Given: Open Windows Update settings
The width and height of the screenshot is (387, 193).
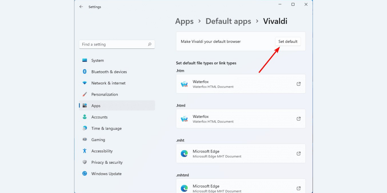Looking at the screenshot, I should (x=117, y=174).
